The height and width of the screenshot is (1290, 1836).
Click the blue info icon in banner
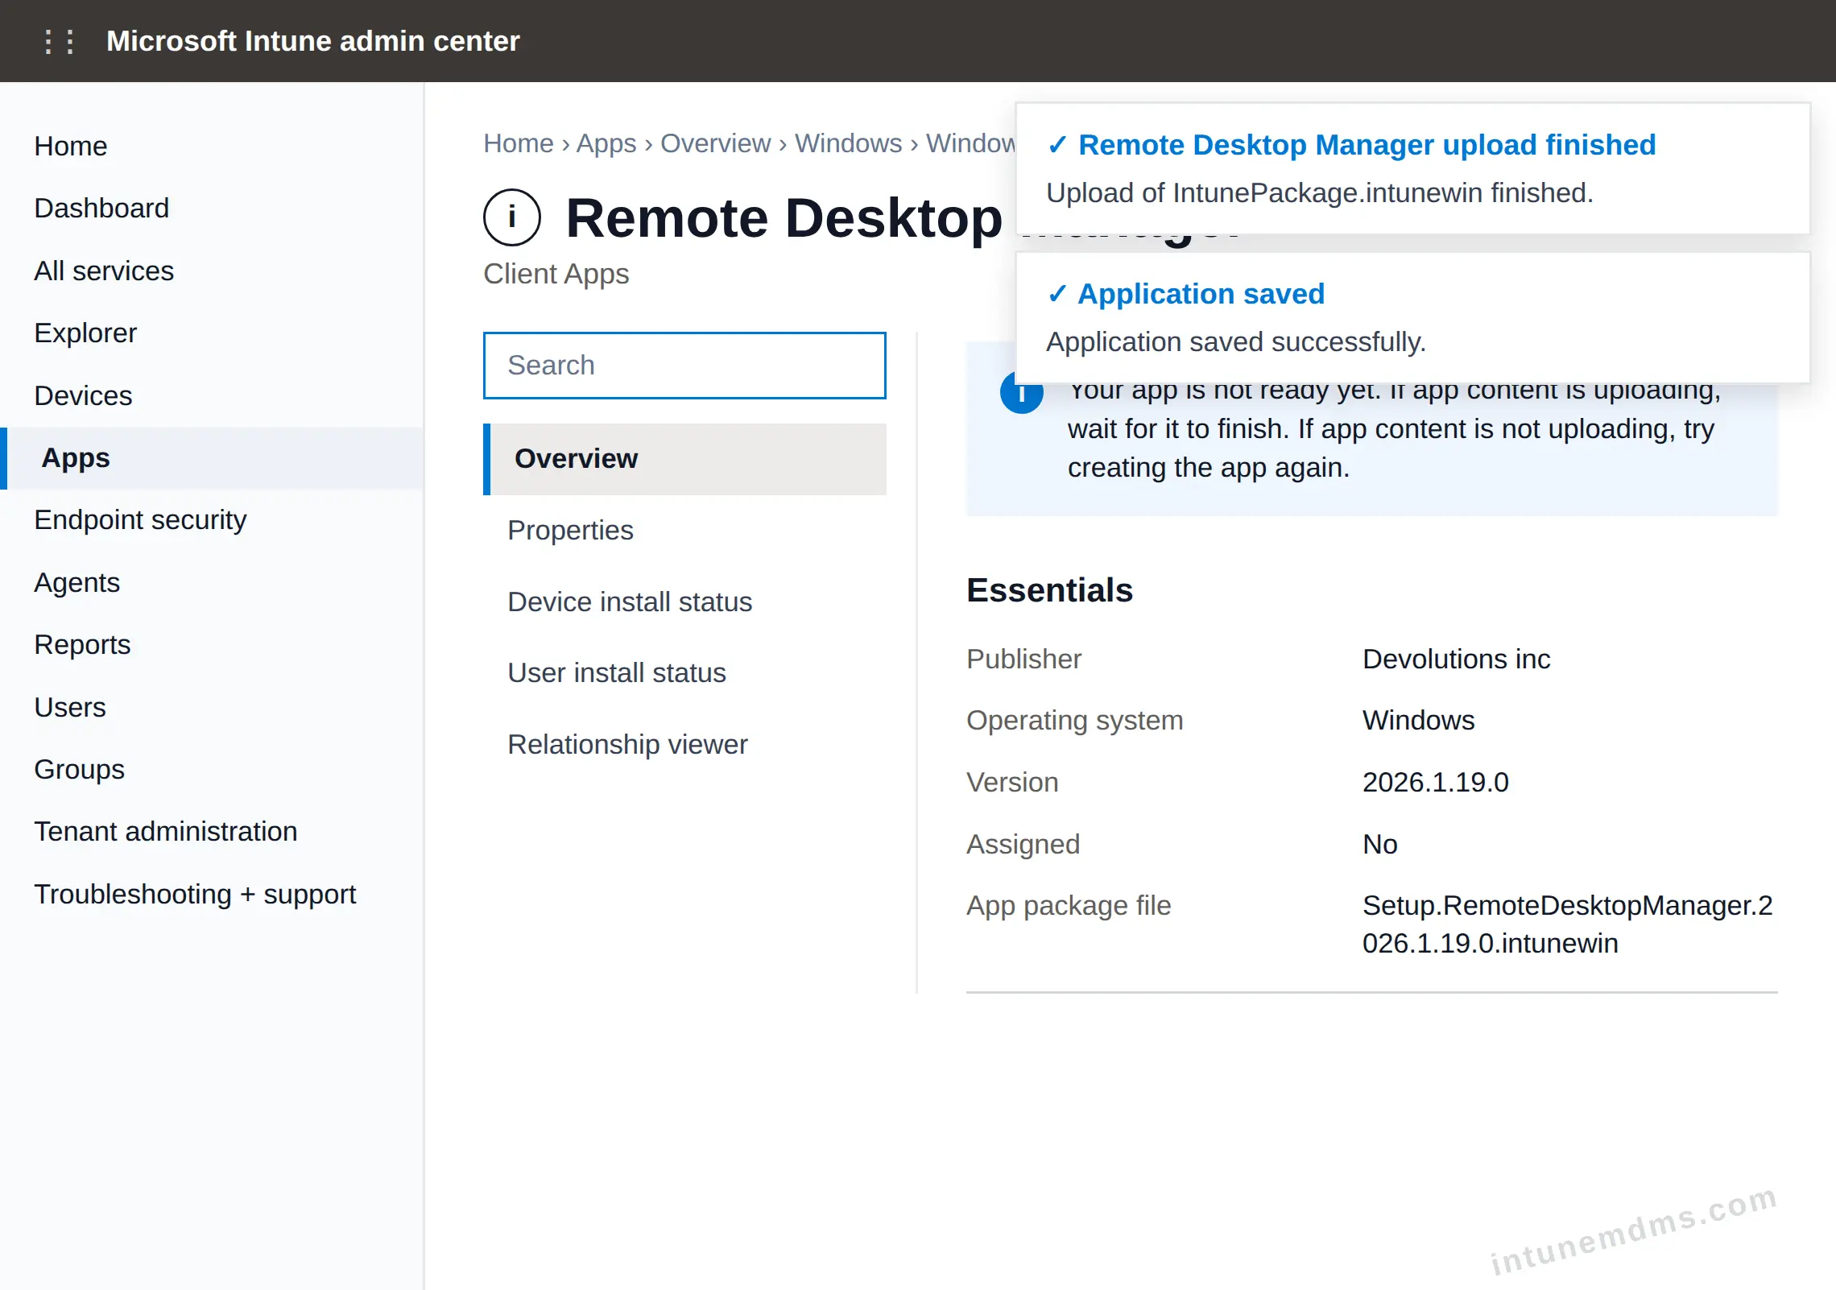click(1021, 394)
